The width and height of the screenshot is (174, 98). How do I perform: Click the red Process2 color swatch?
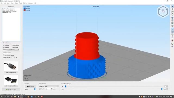24,10
